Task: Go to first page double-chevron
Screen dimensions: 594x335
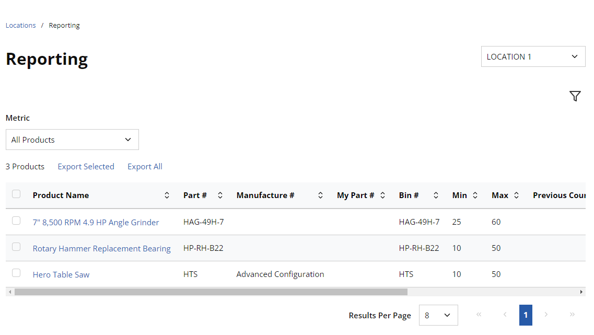Action: 479,315
